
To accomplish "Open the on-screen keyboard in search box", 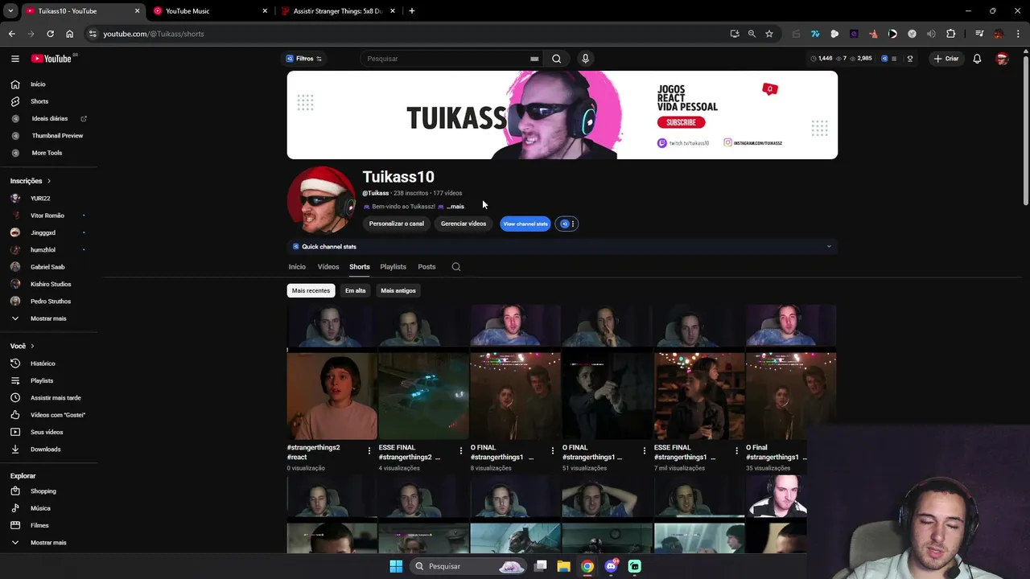I will pos(534,59).
